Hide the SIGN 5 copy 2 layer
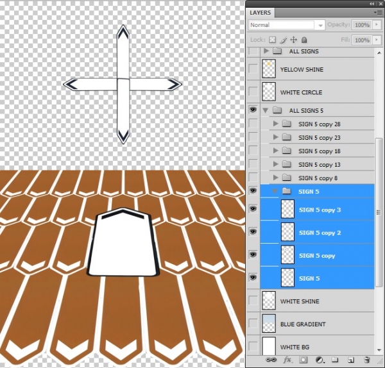Image resolution: width=385 pixels, height=368 pixels. (253, 231)
